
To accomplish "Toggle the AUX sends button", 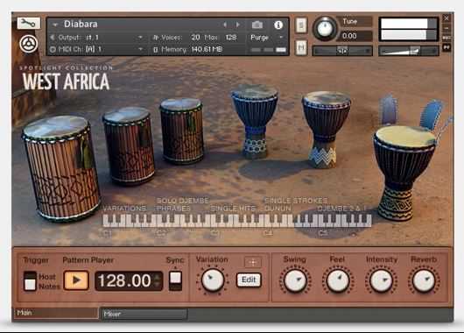I will [x=446, y=38].
